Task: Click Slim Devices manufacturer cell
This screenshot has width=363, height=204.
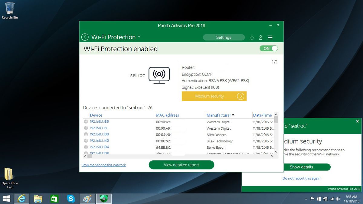Action: (x=216, y=135)
